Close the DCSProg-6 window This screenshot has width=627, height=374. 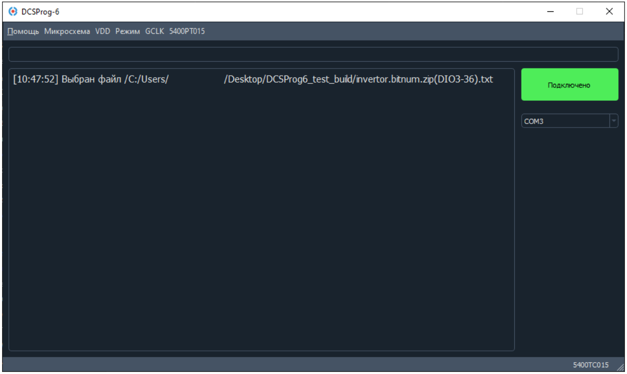pyautogui.click(x=609, y=11)
